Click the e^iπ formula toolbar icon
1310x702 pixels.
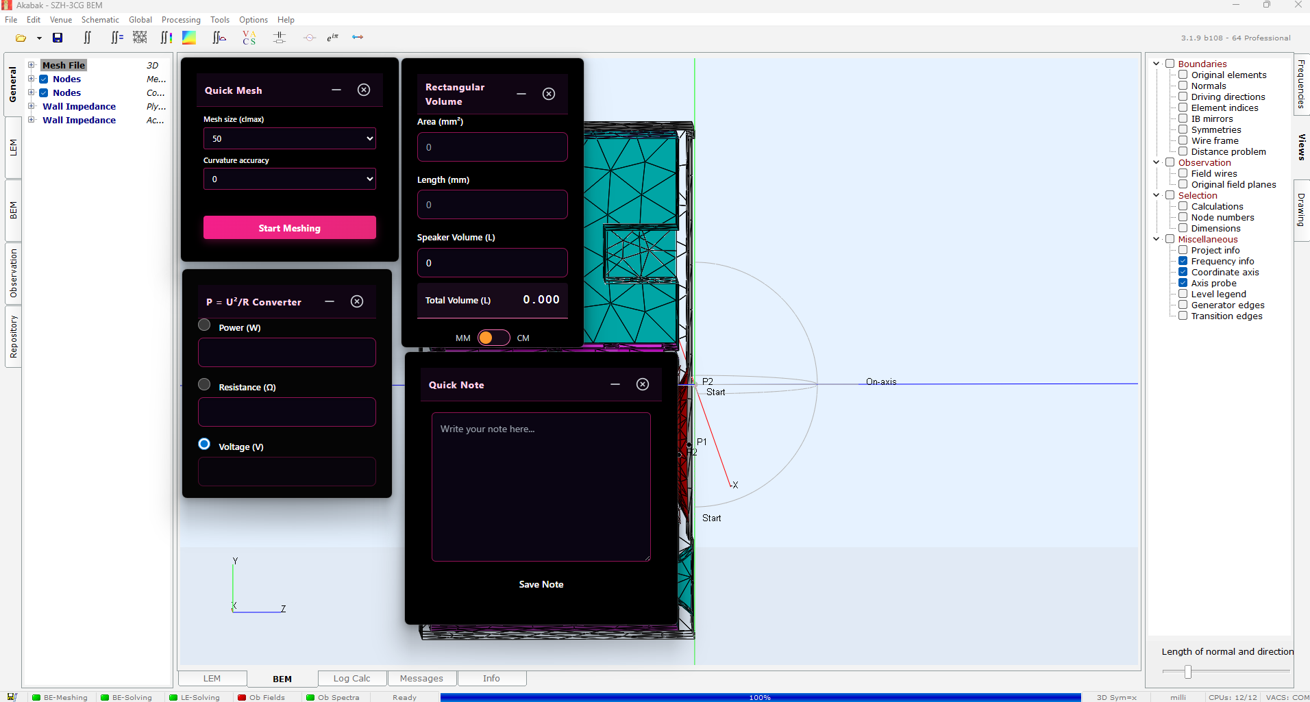pos(333,38)
